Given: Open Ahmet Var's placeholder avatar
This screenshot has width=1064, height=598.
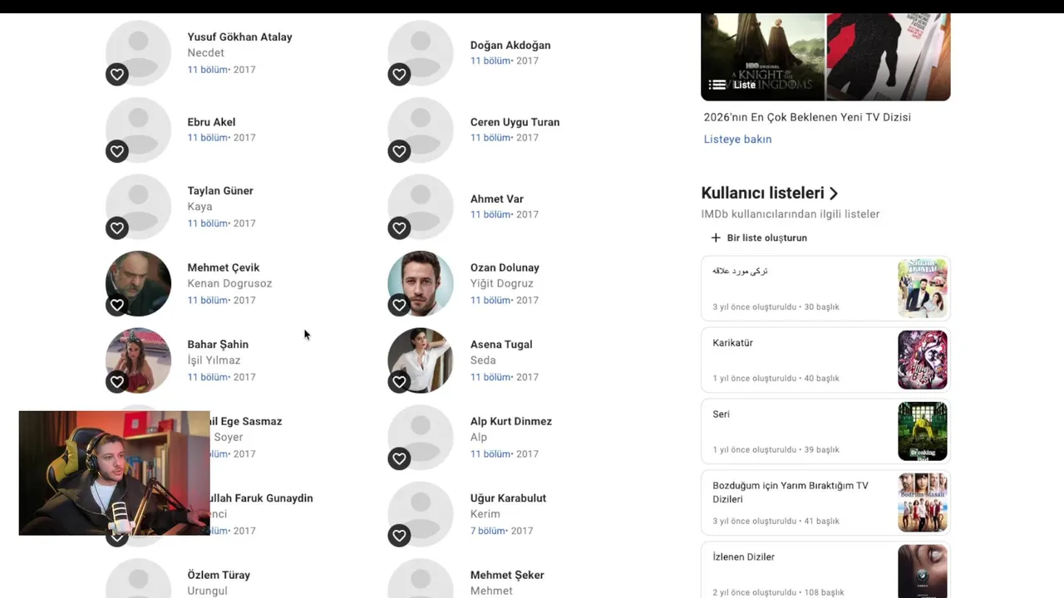Looking at the screenshot, I should tap(421, 206).
